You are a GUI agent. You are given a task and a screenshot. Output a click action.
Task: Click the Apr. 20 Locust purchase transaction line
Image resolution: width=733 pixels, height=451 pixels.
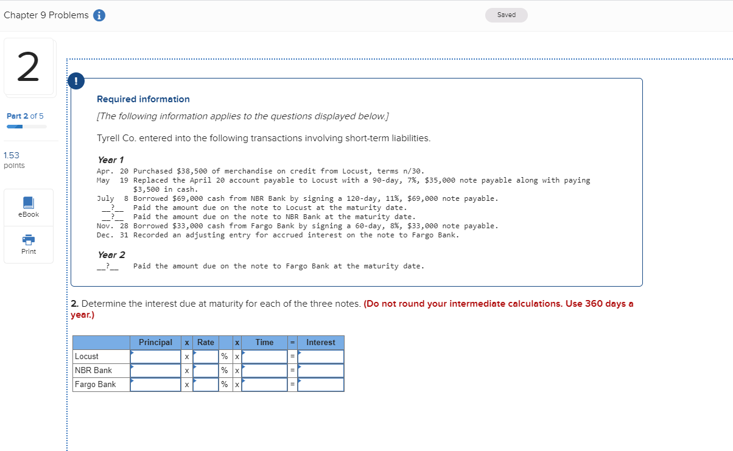tap(261, 171)
